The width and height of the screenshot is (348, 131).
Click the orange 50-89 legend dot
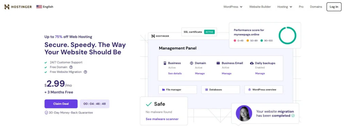[247, 41]
